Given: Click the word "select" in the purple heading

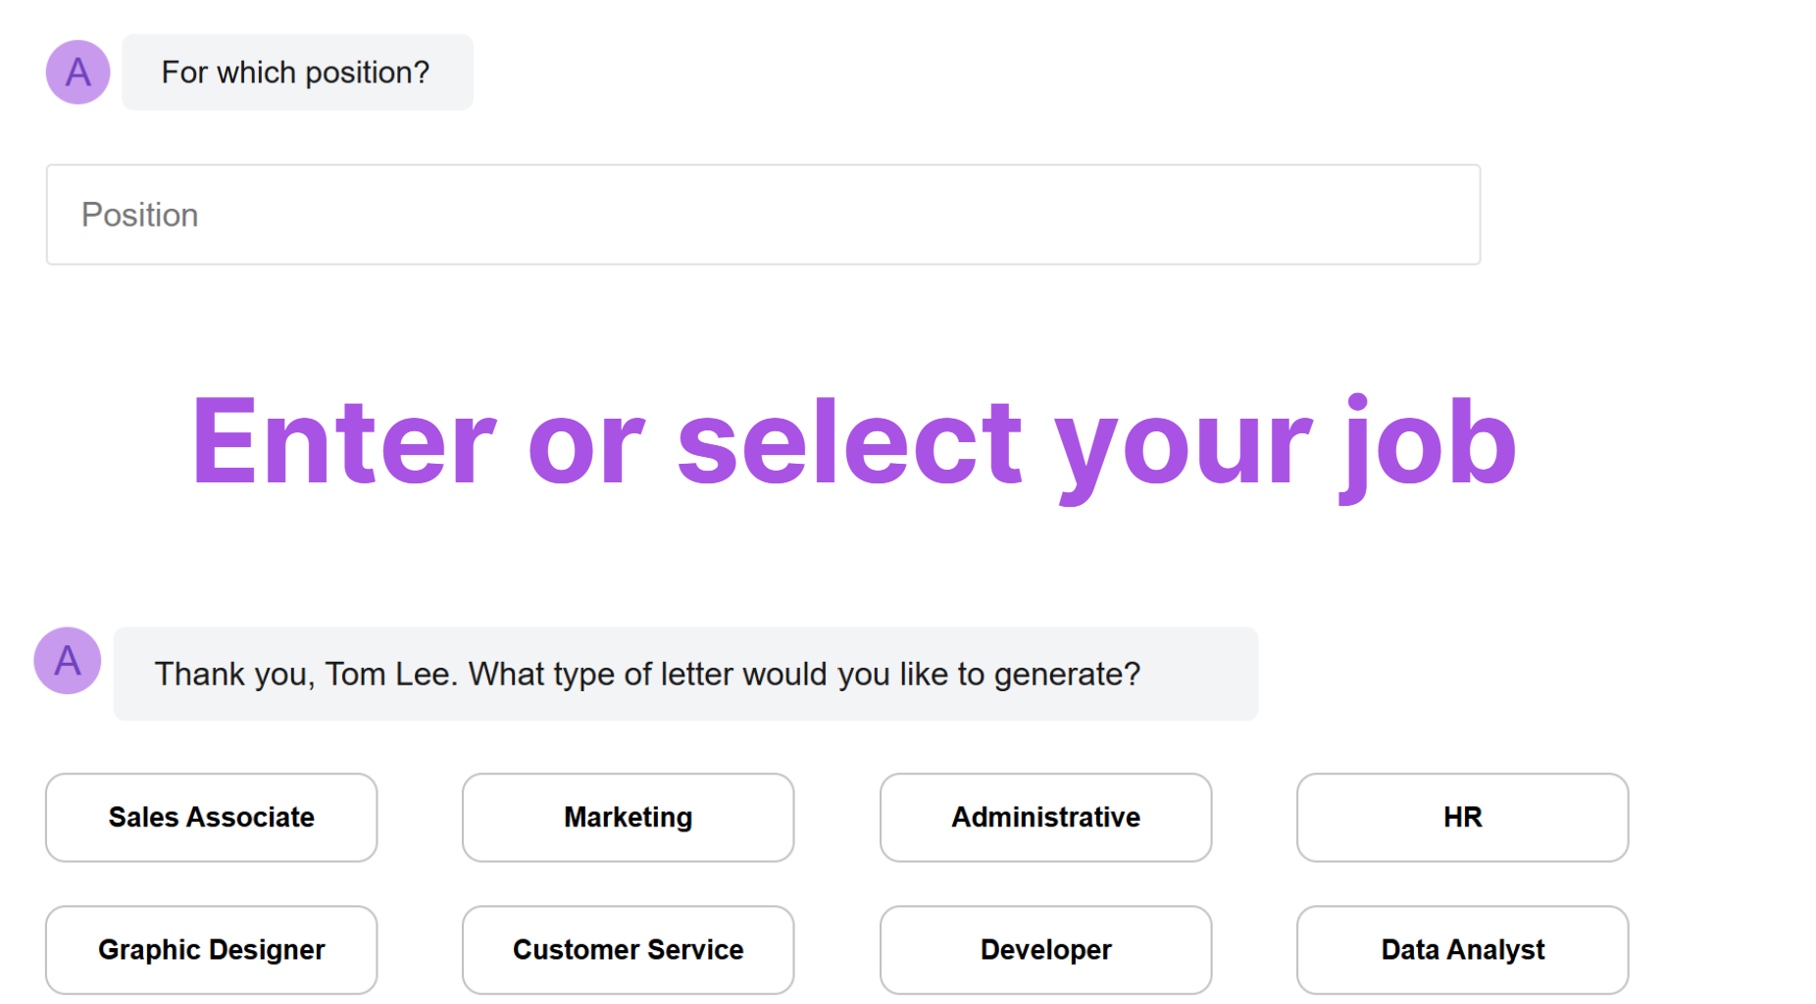Looking at the screenshot, I should pyautogui.click(x=850, y=441).
